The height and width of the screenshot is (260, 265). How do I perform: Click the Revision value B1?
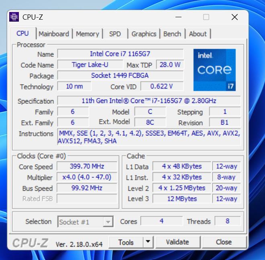click(225, 122)
